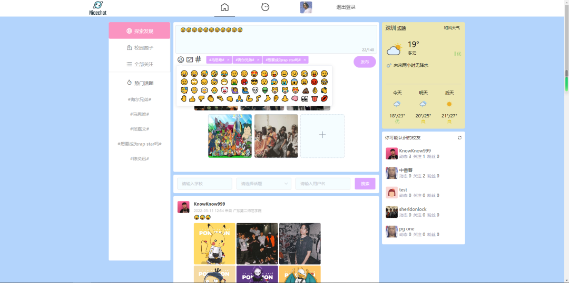Screen dimensions: 569x283
Task: Insert the poop emoji
Action: 306,90
